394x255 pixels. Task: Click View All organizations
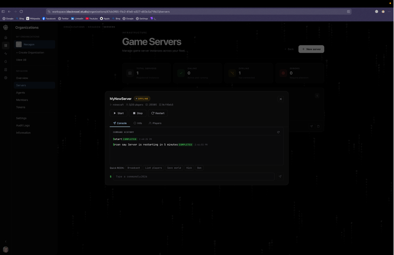(x=21, y=60)
